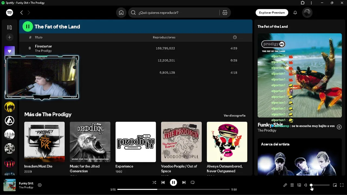Image resolution: width=347 pixels, height=195 pixels.
Task: Open the title bar three-dot menu
Action: point(311,3)
